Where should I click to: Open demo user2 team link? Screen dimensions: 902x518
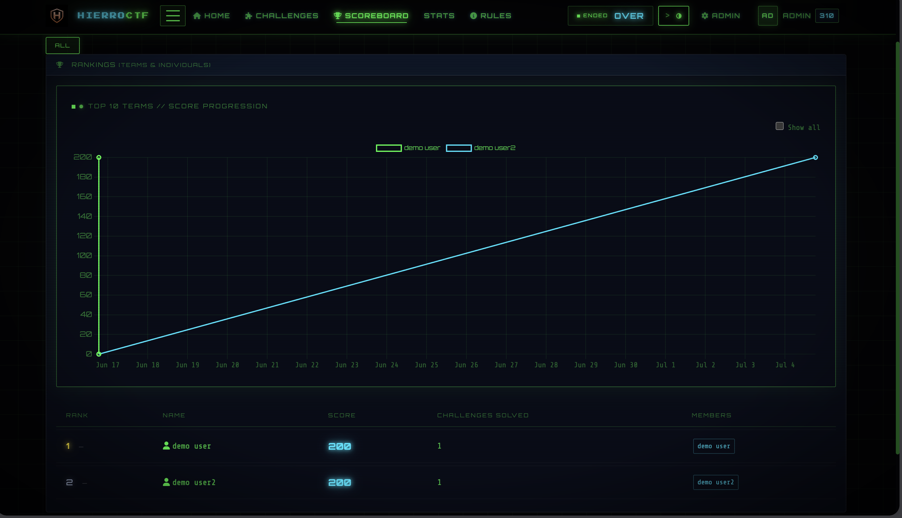(x=194, y=482)
